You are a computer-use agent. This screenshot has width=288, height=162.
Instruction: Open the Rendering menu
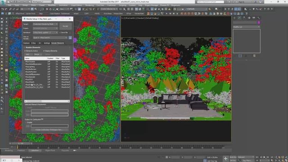point(90,5)
